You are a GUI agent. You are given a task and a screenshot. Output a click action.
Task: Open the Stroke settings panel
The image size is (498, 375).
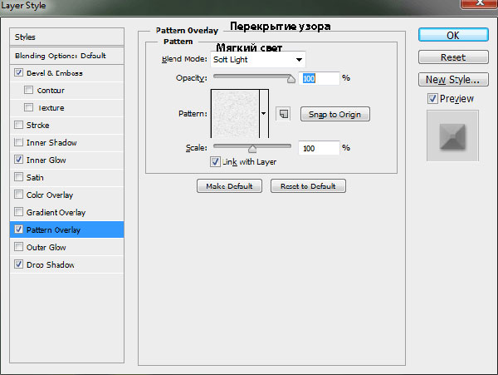click(38, 126)
